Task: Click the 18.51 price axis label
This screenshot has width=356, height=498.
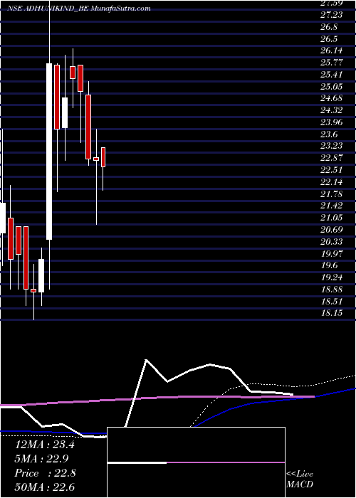Action: coord(331,302)
